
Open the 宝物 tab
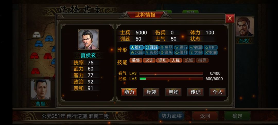pyautogui.click(x=173, y=92)
